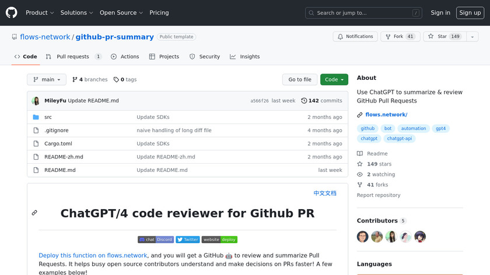Screen dimensions: 490x275
Task: Open commit 'naive handling of long diff file'
Action: pos(174,131)
